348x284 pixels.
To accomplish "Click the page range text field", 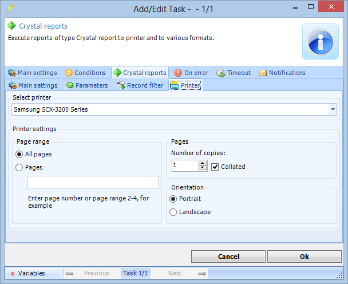I will 93,182.
